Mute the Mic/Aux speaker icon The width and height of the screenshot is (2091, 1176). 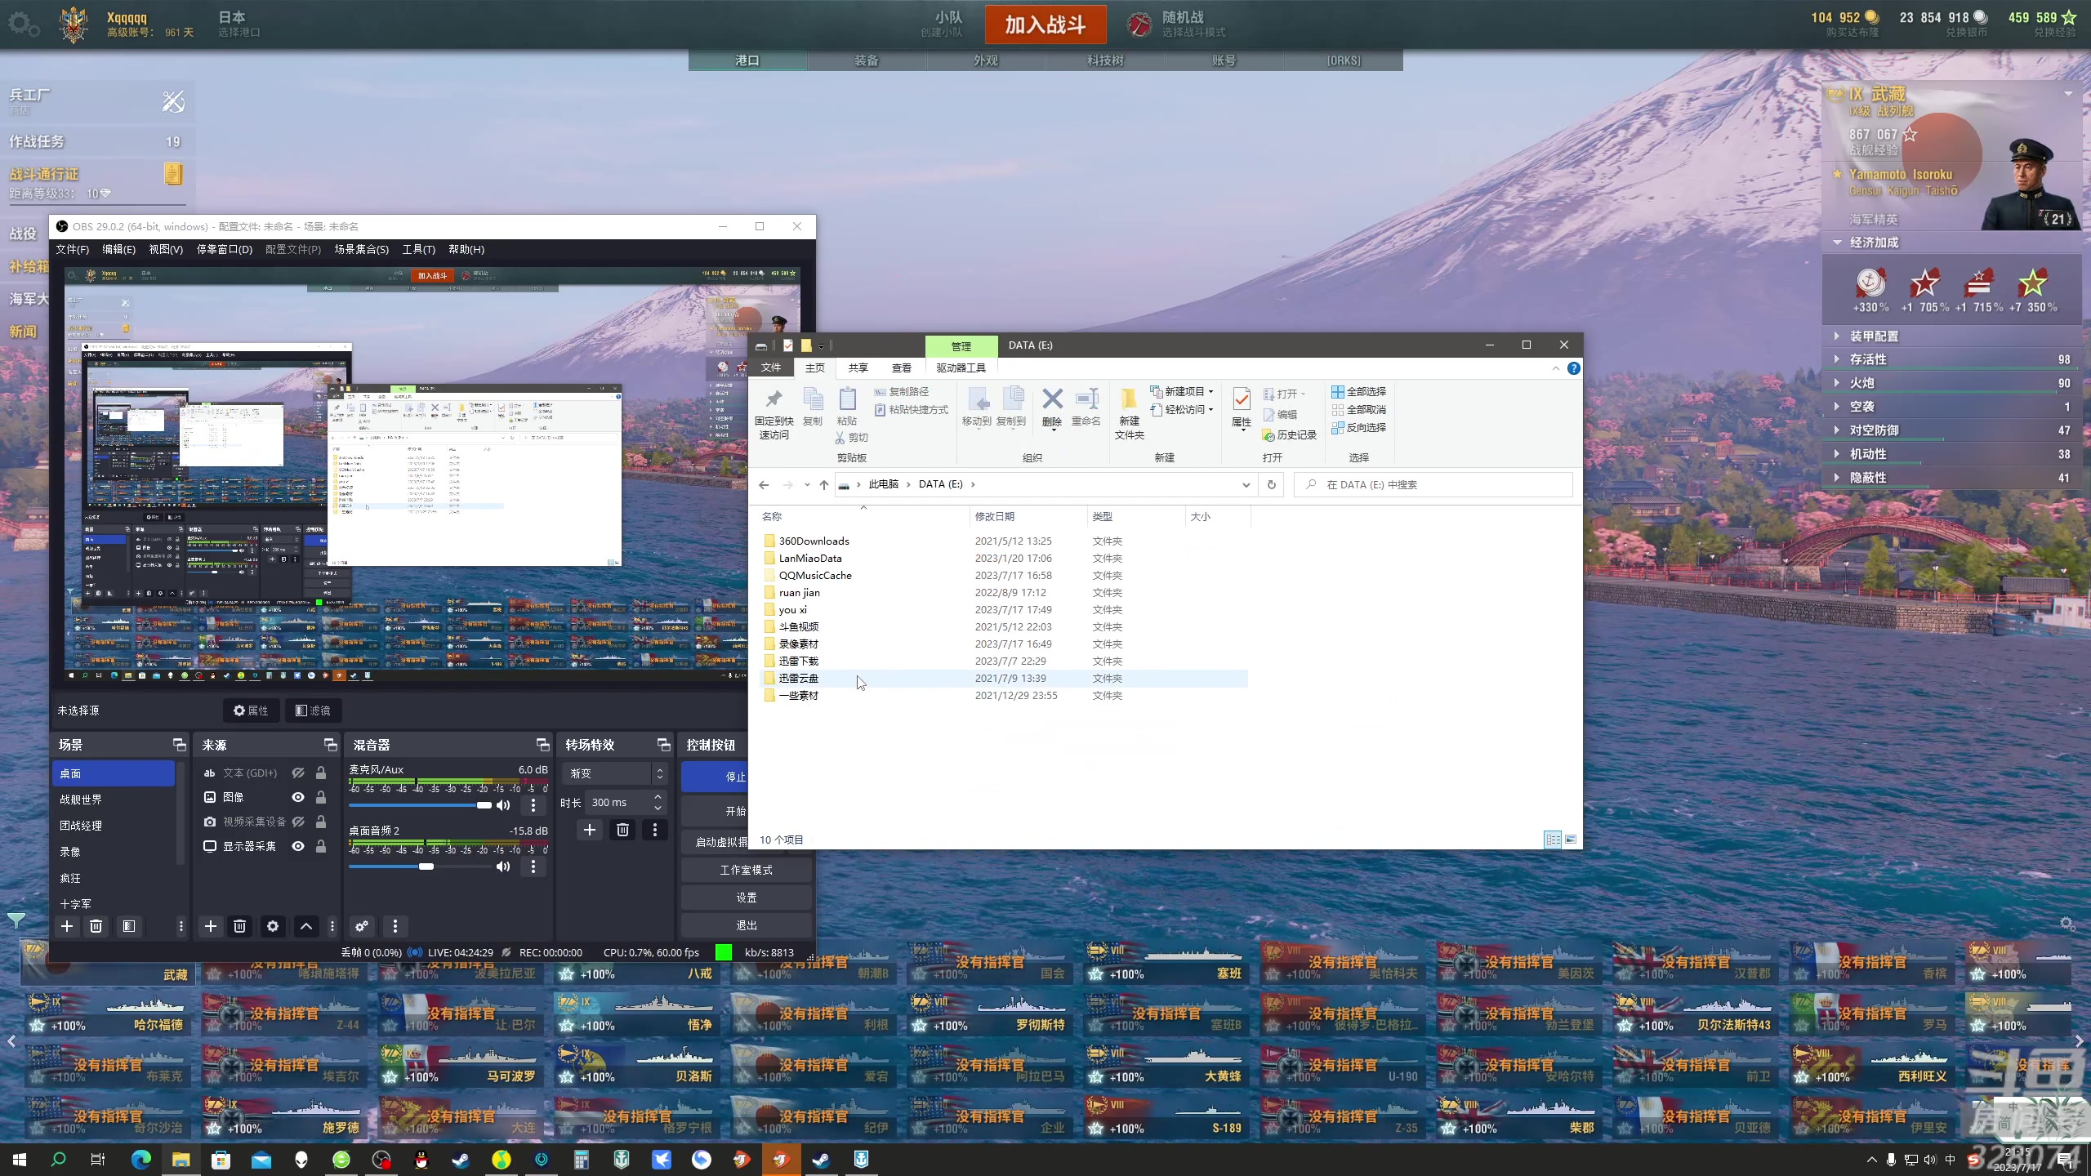coord(503,805)
